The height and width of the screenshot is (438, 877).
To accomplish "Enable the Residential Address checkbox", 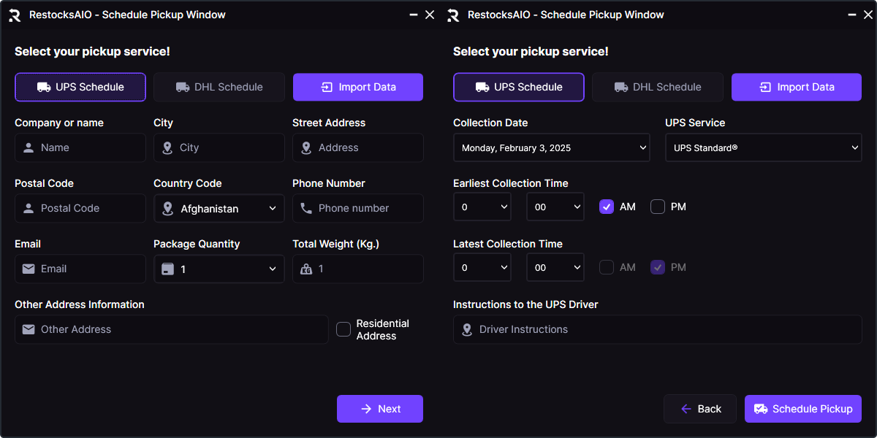I will click(x=343, y=329).
